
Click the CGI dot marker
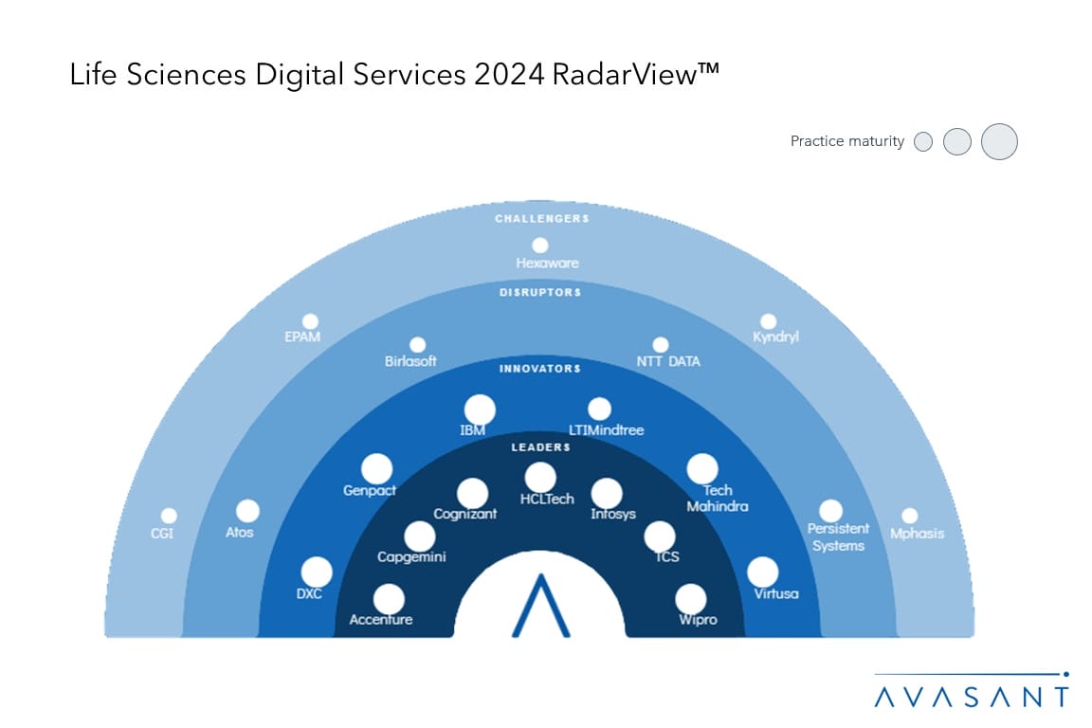(x=169, y=516)
